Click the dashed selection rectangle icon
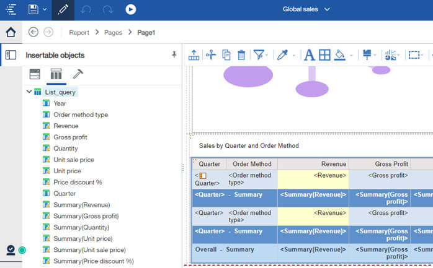The height and width of the screenshot is (268, 433). coord(414,55)
